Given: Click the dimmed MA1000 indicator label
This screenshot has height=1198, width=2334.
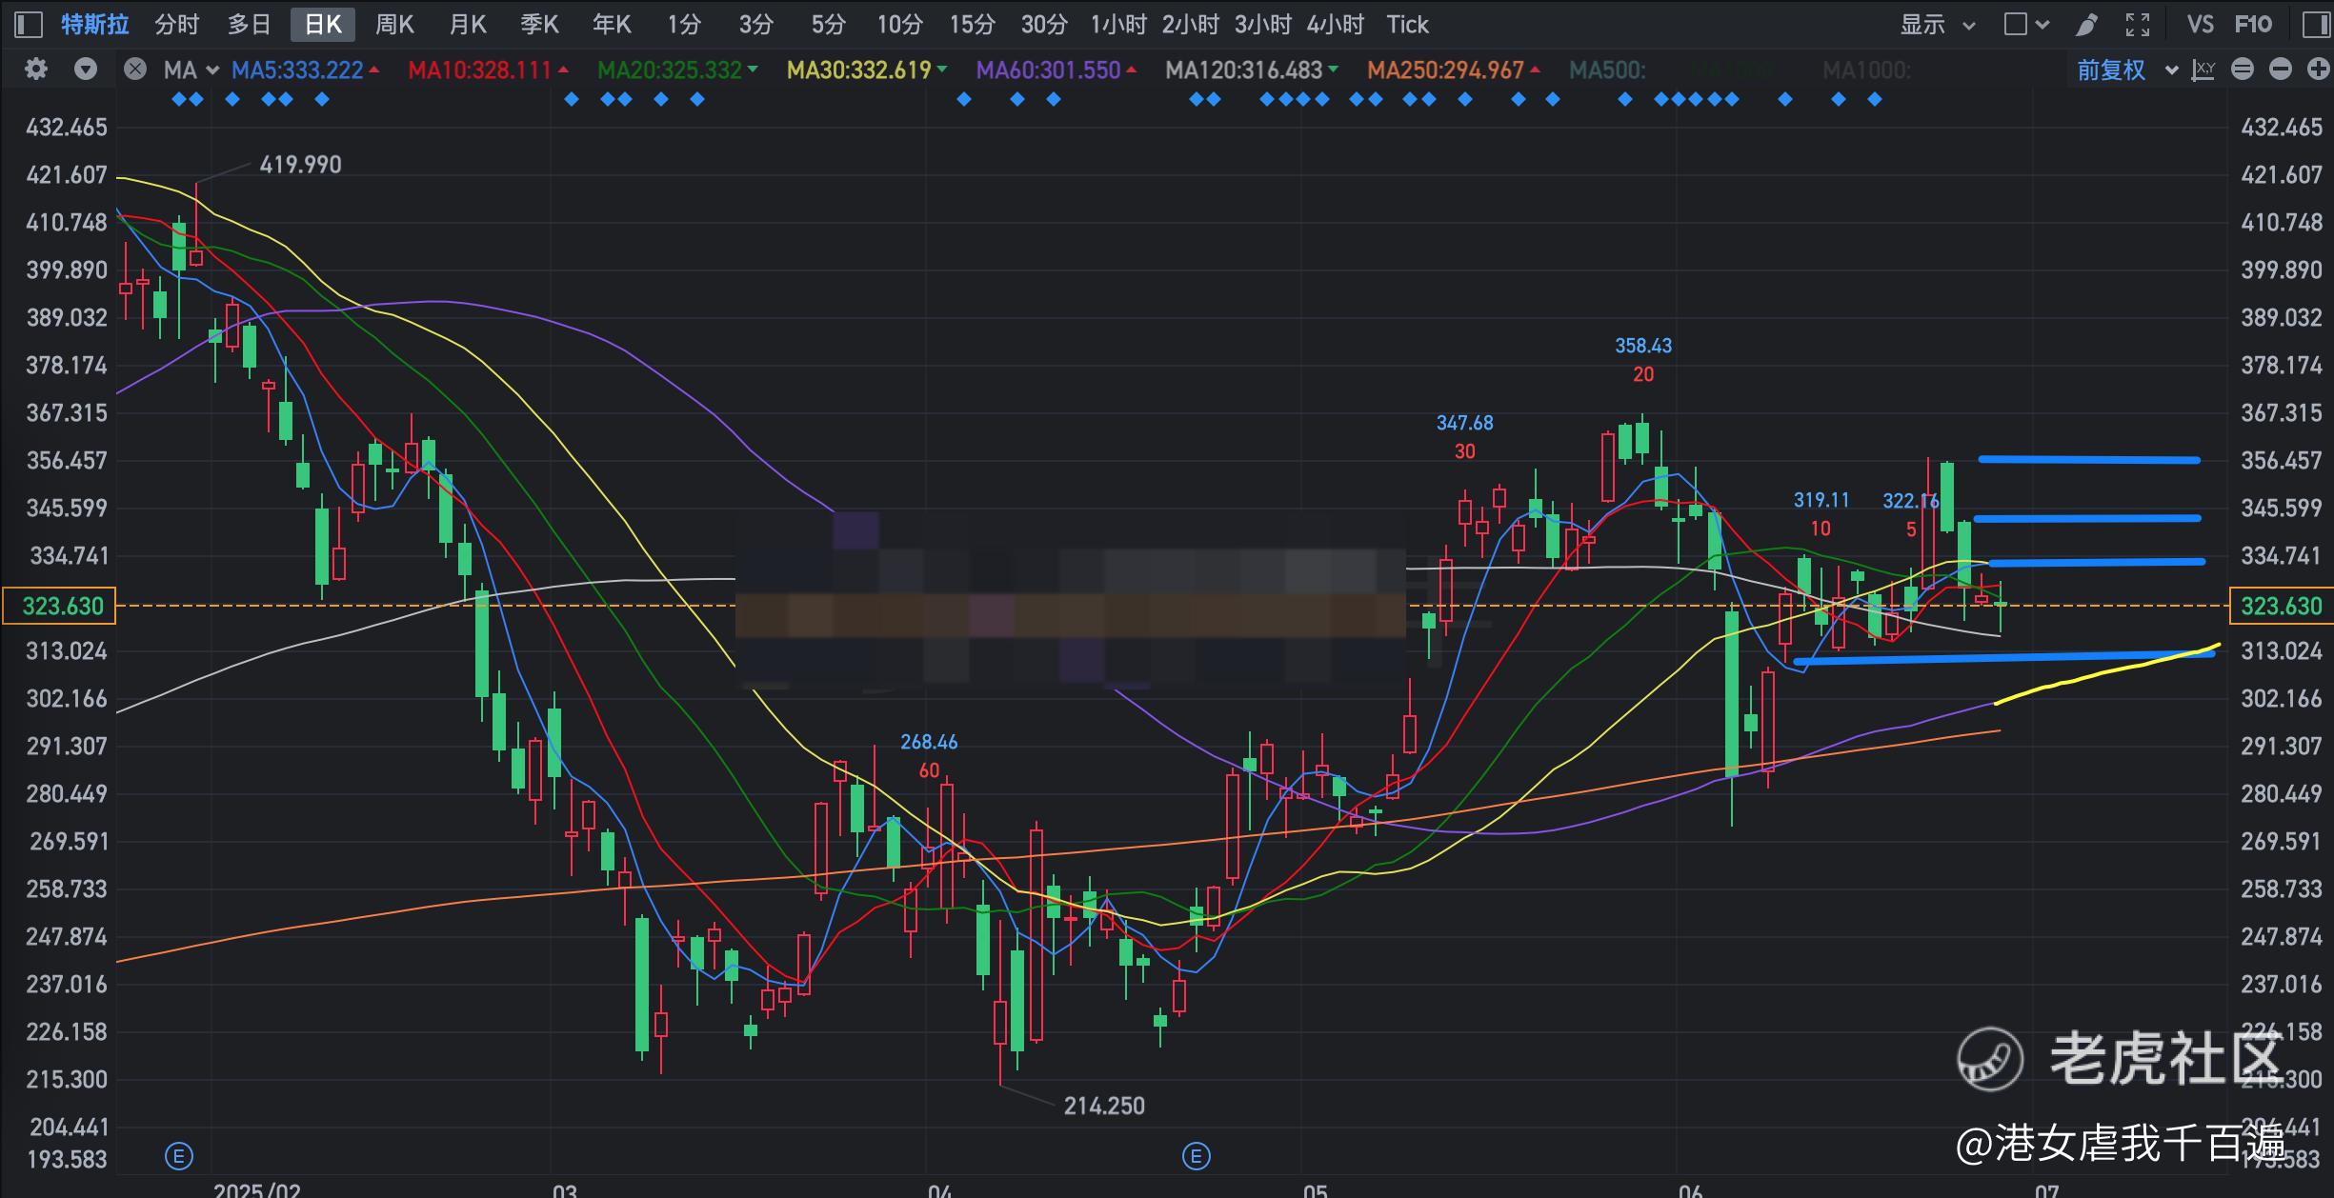Looking at the screenshot, I should 1866,70.
